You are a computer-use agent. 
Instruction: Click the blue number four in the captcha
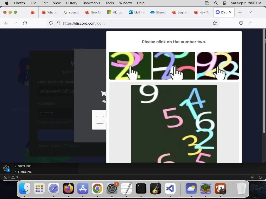click(x=197, y=98)
